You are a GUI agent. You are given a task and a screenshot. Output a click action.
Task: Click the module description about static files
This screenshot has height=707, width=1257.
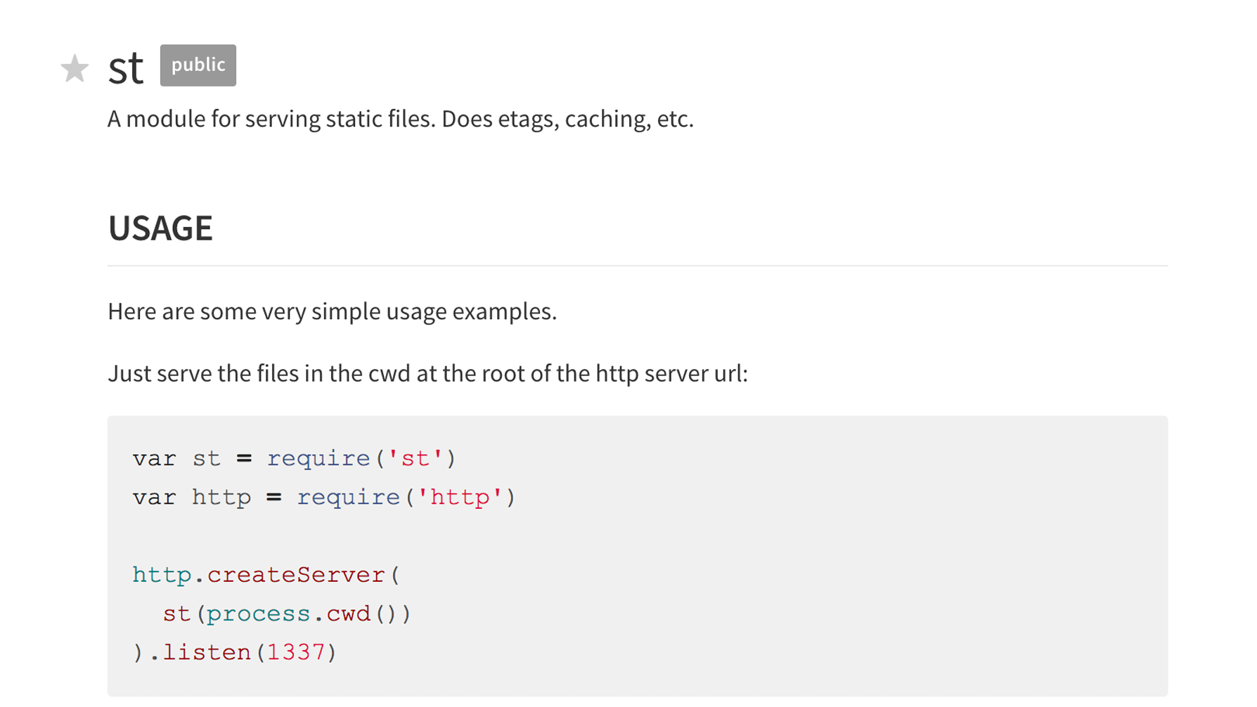coord(400,119)
